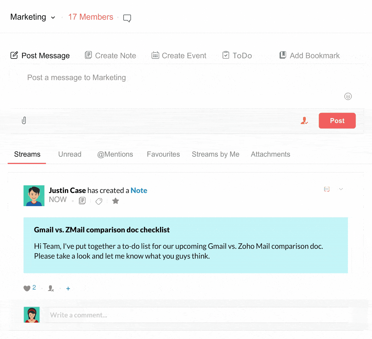Expand the post options chevron
The width and height of the screenshot is (372, 339).
point(341,189)
